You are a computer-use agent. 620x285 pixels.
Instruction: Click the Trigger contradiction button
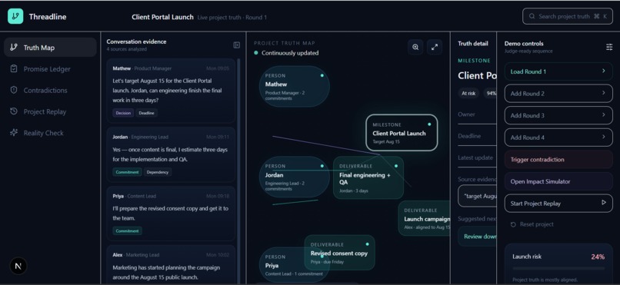tap(558, 160)
